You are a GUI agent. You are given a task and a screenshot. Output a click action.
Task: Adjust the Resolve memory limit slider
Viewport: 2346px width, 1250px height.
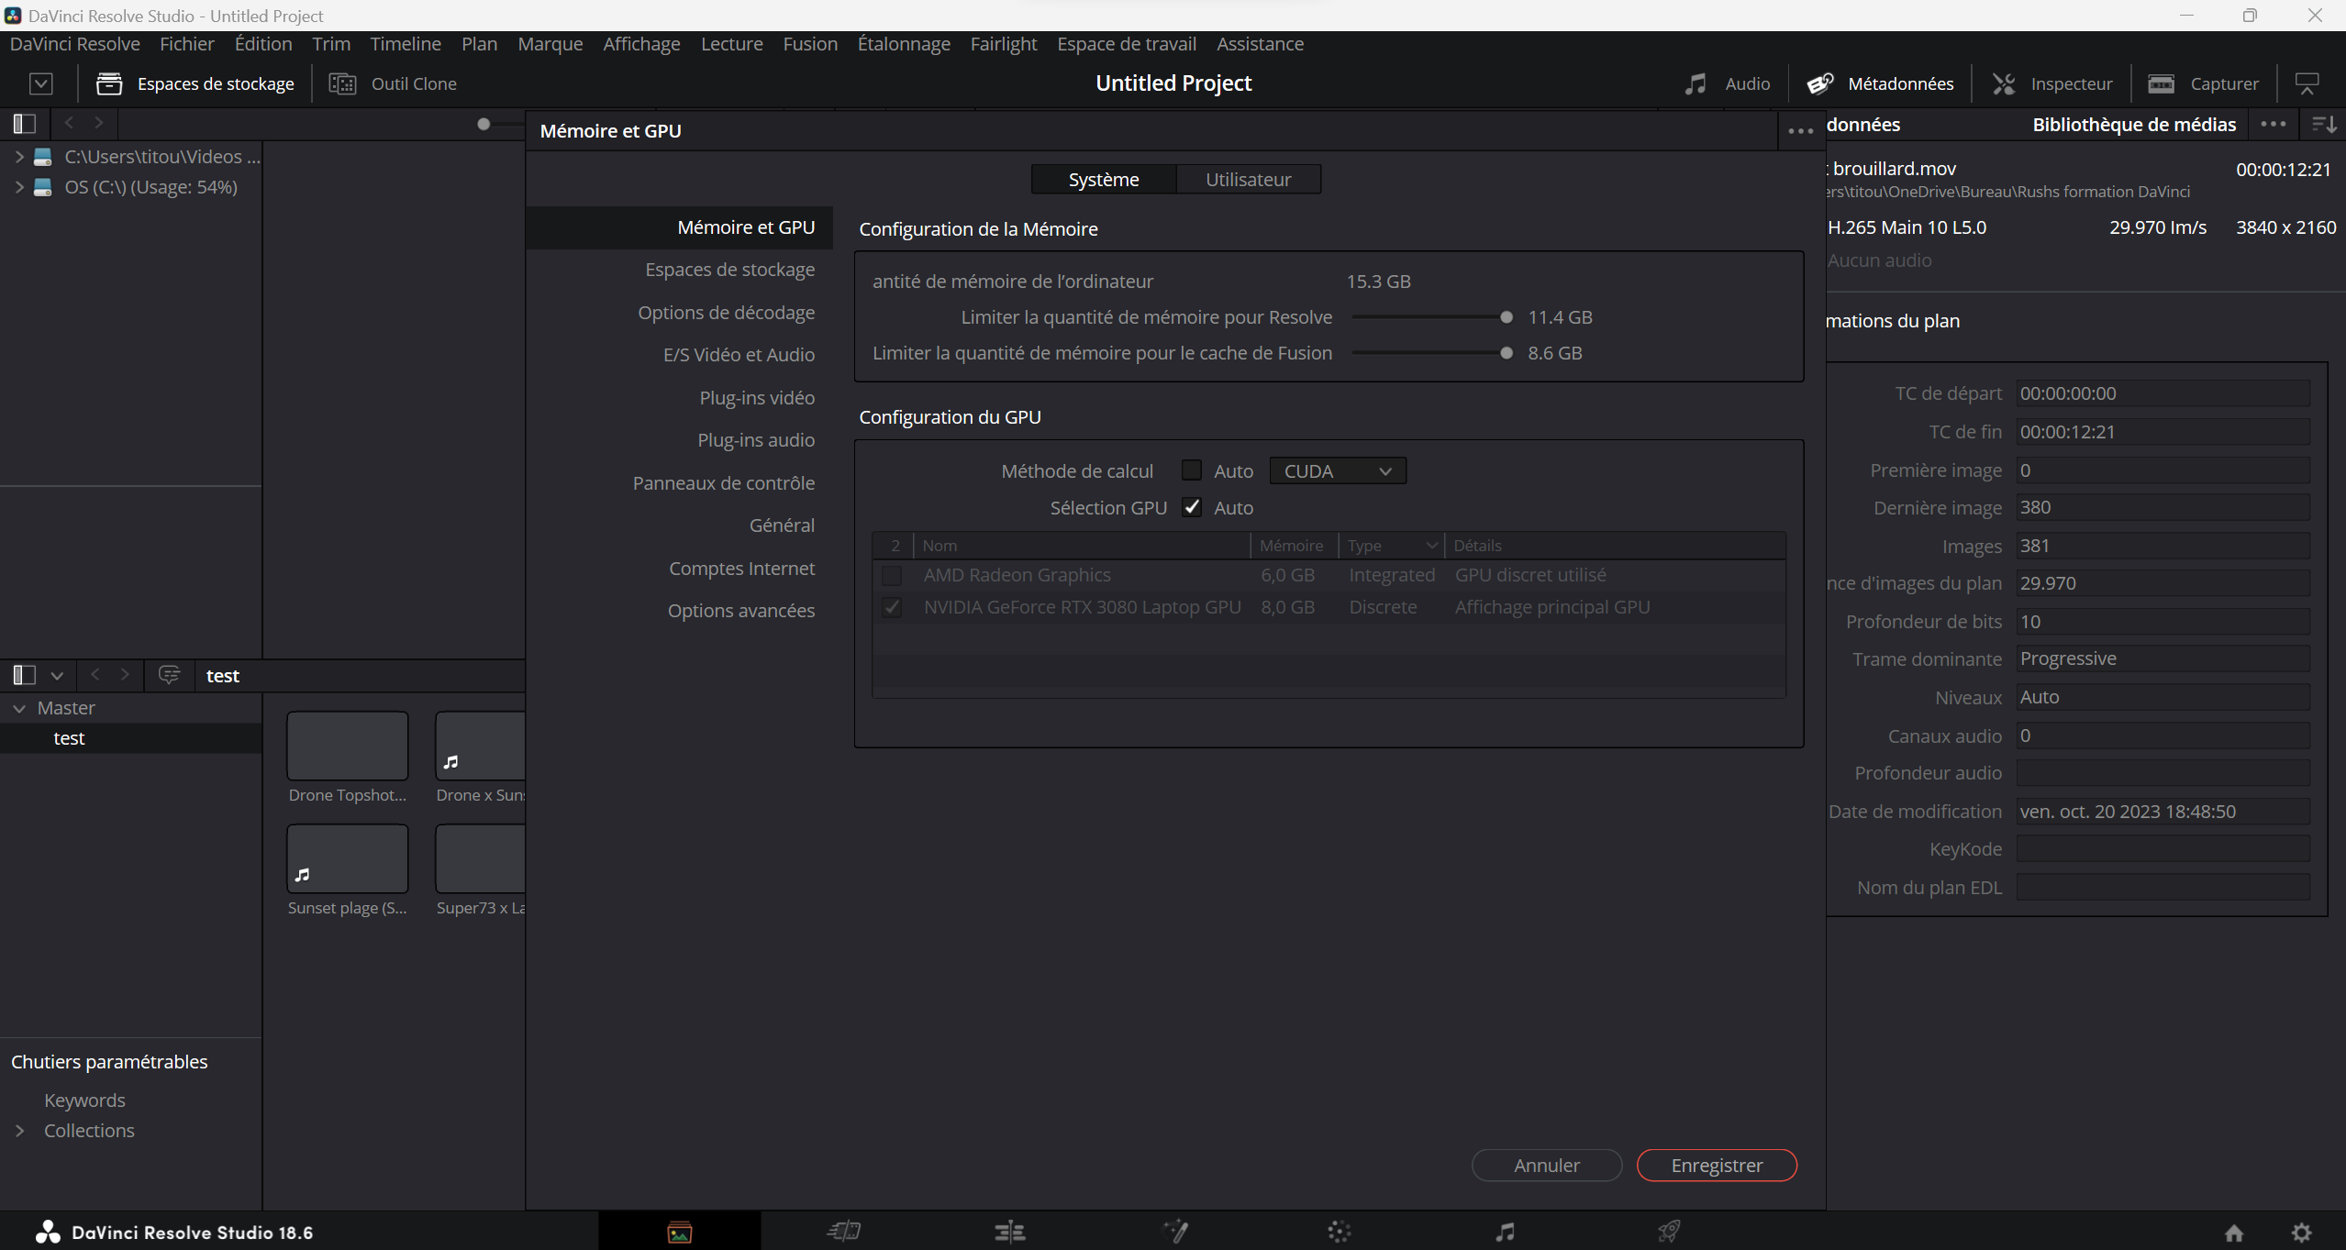pos(1506,317)
